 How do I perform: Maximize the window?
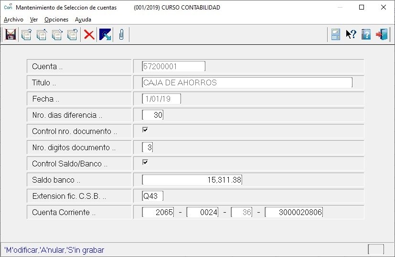(x=362, y=7)
